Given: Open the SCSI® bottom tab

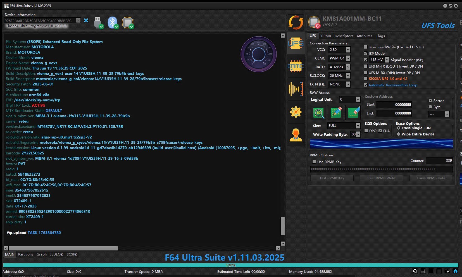Looking at the screenshot, I should pyautogui.click(x=72, y=254).
